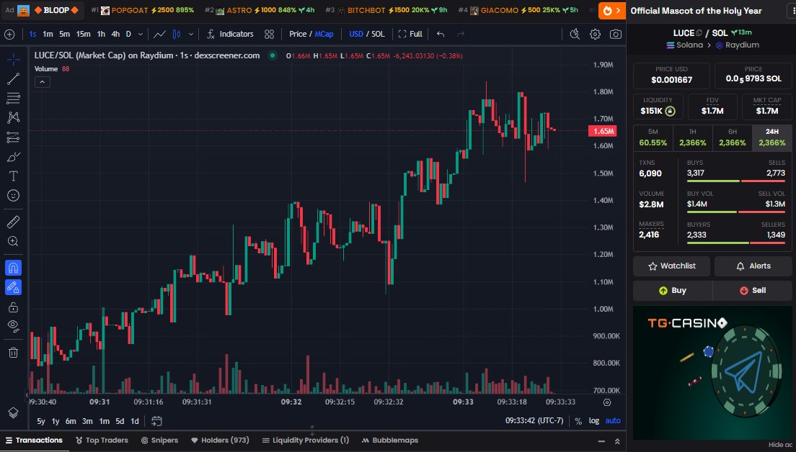Viewport: 796px width, 452px height.
Task: Toggle magnet mode for drawings
Action: [13, 268]
